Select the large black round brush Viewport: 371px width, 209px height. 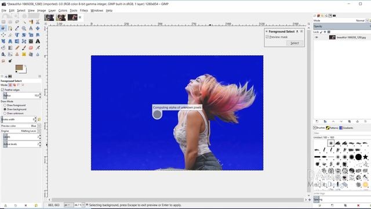coord(358,157)
